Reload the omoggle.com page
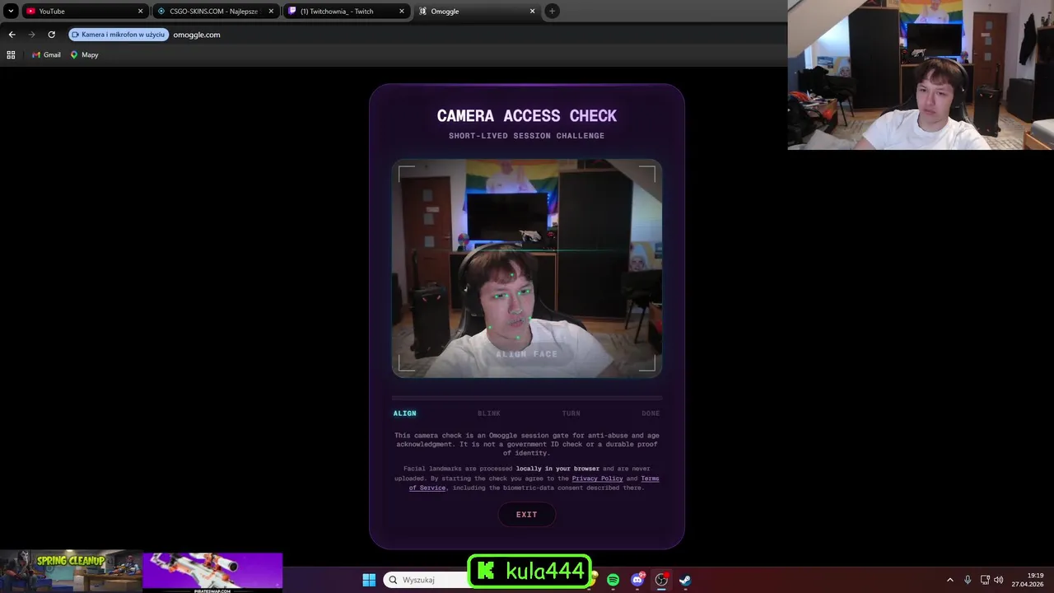1054x593 pixels. point(51,35)
